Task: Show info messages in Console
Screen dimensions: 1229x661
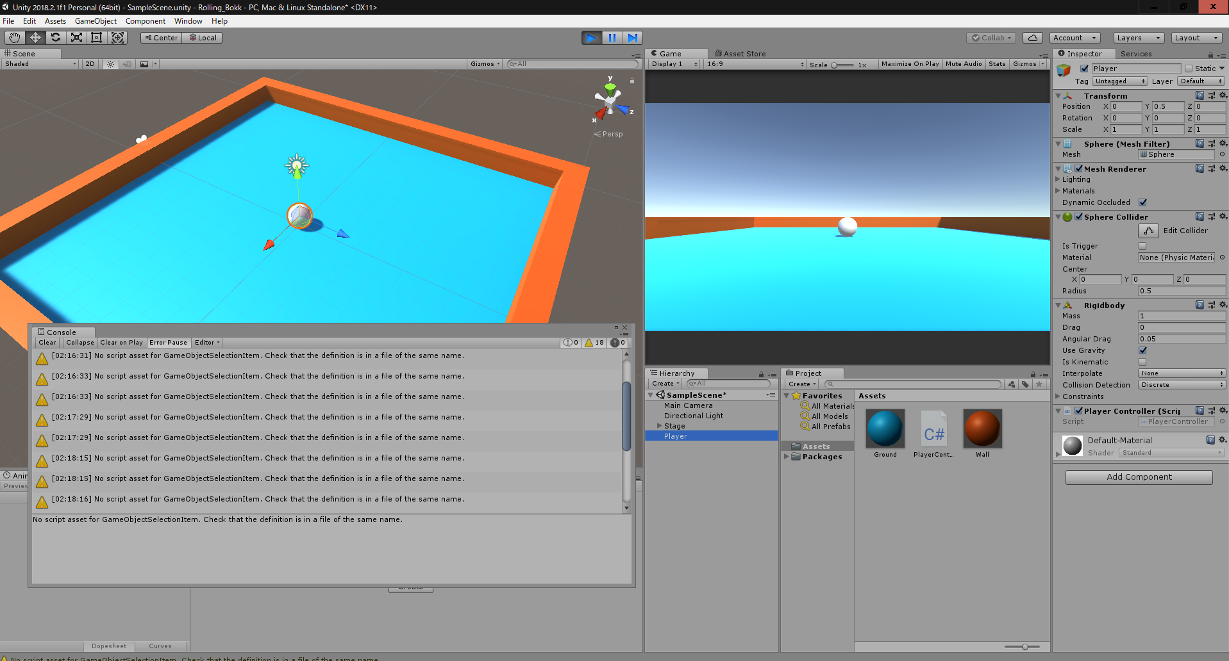Action: 571,343
